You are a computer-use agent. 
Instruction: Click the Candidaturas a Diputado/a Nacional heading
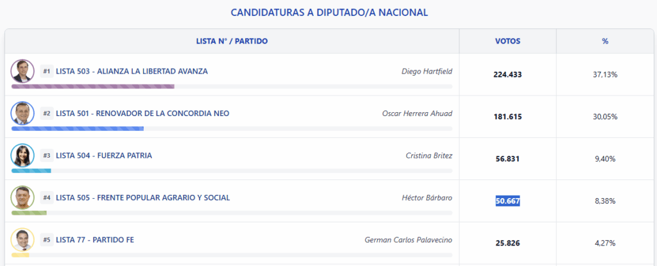click(x=328, y=12)
